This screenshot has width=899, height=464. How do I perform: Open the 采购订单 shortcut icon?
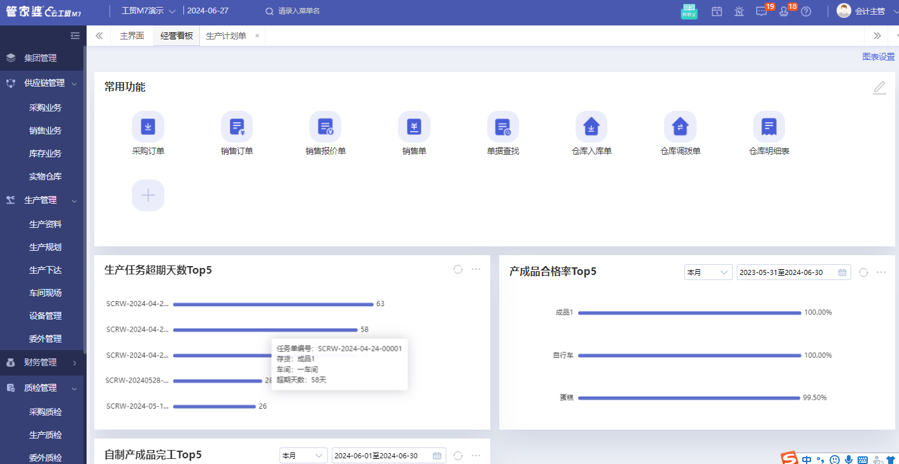click(148, 127)
